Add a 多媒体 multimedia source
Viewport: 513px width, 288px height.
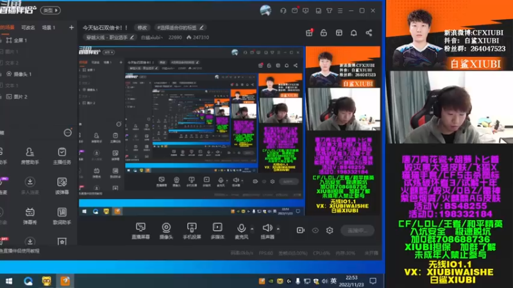tap(217, 230)
